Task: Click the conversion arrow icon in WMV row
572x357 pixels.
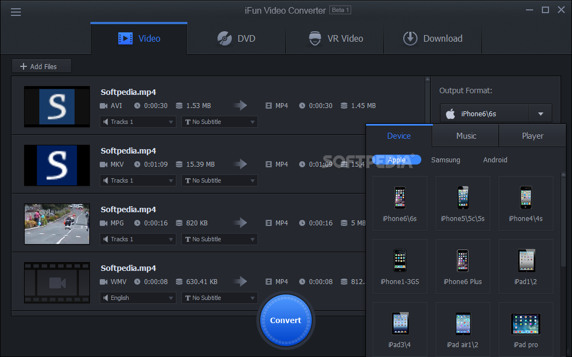Action: 241,281
